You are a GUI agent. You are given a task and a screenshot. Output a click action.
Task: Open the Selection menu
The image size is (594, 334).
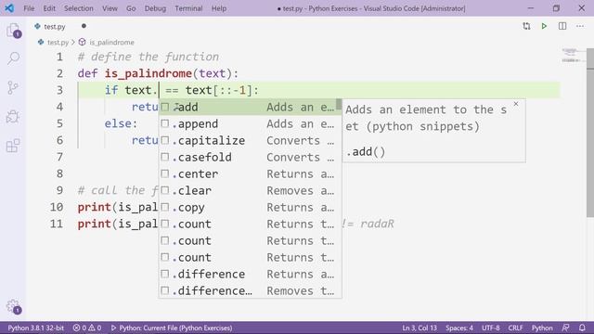(78, 8)
